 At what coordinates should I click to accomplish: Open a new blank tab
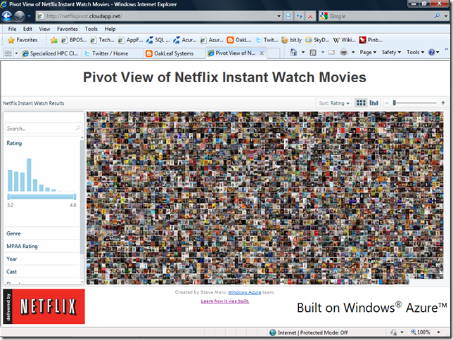[x=274, y=53]
